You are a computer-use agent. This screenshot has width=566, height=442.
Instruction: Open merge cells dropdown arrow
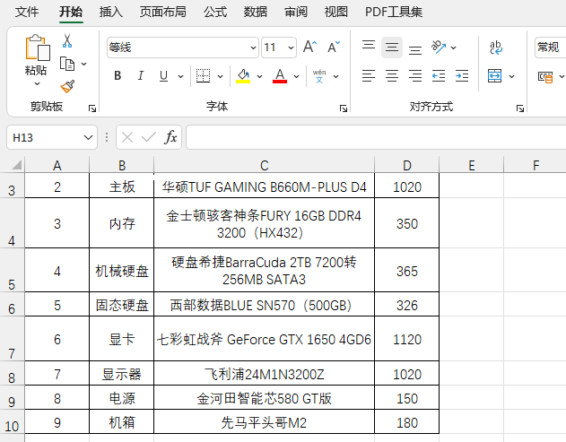pos(511,76)
